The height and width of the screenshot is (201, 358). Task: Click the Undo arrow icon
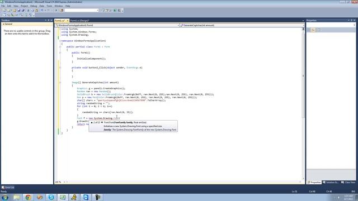click(x=42, y=11)
